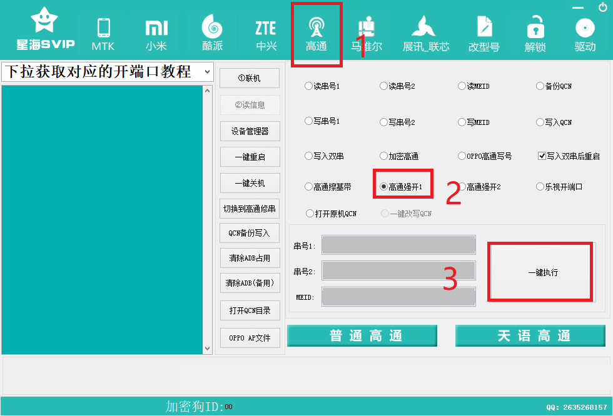613x416 pixels.
Task: Select 写入双串 radio option
Action: click(x=324, y=156)
